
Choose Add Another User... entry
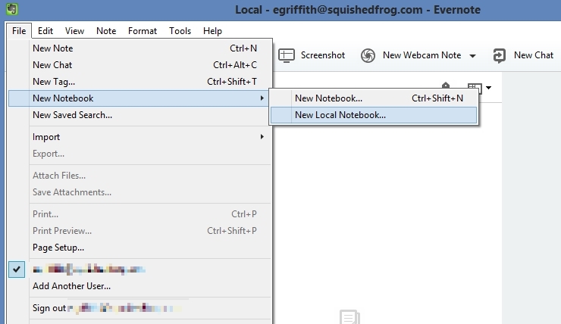pos(139,286)
